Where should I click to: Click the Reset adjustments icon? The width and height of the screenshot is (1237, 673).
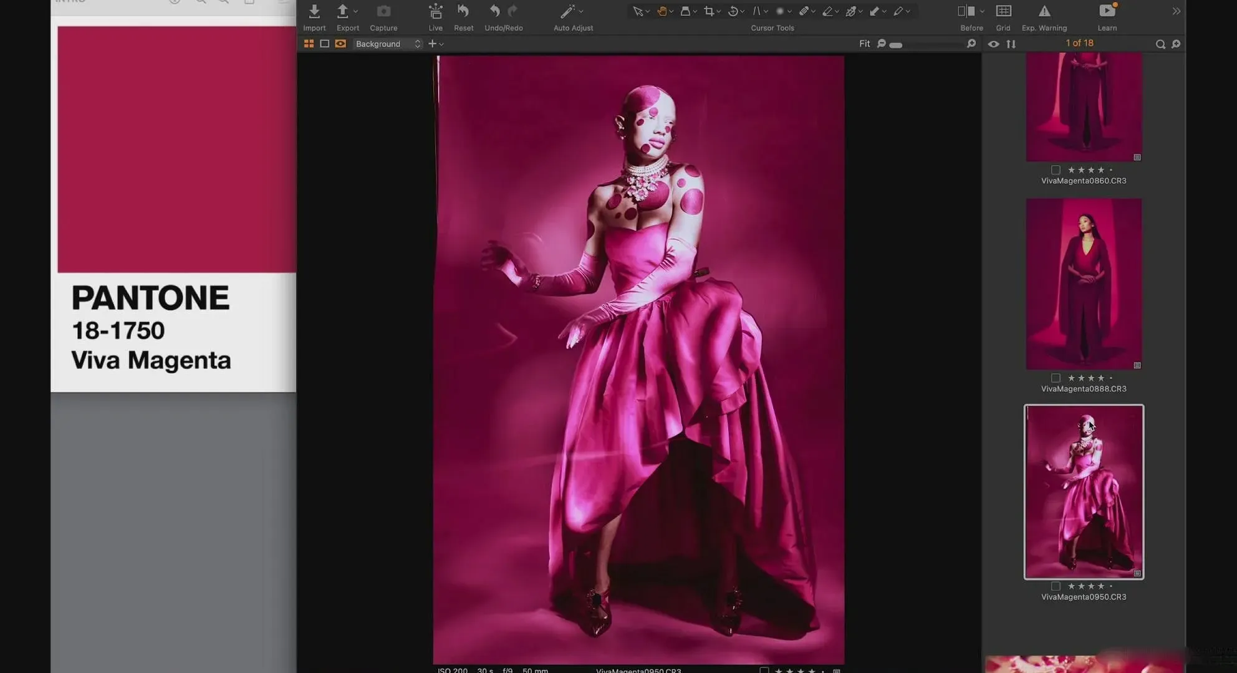point(463,11)
